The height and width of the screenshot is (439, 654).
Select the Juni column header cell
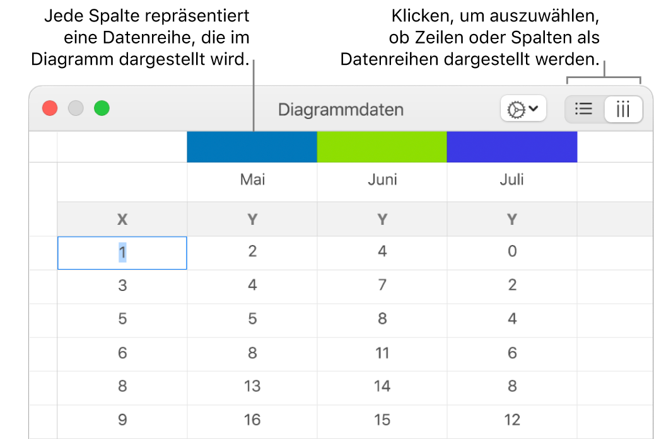tap(382, 180)
